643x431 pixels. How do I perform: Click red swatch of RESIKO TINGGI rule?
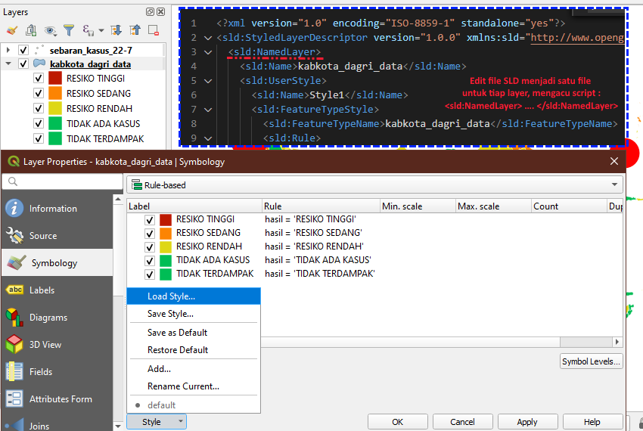point(165,219)
